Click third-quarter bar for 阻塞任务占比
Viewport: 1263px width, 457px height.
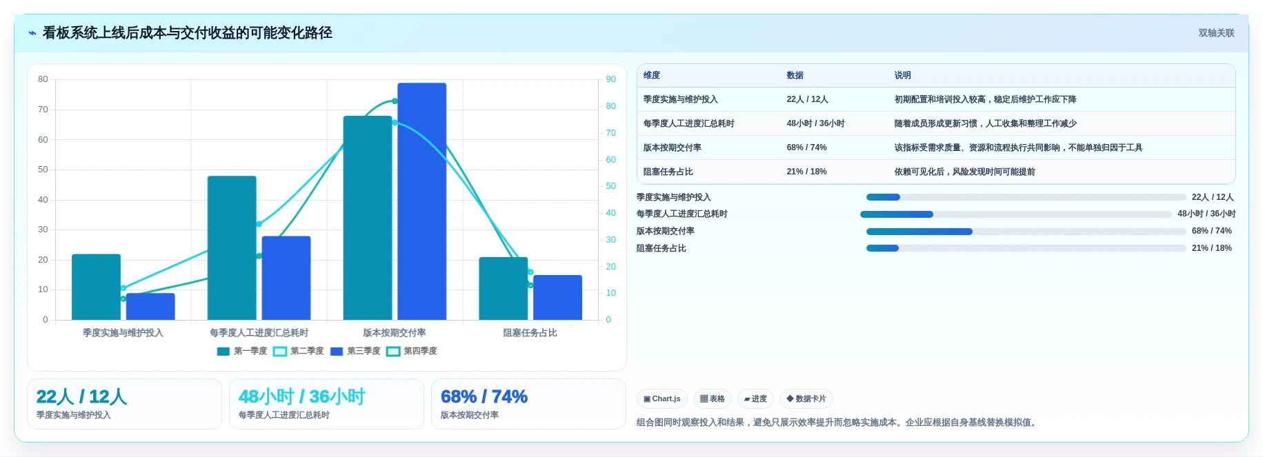558,298
